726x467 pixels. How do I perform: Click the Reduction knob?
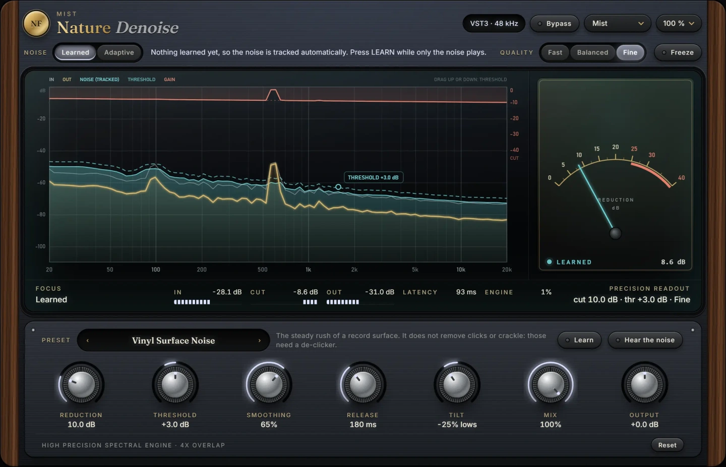(81, 385)
